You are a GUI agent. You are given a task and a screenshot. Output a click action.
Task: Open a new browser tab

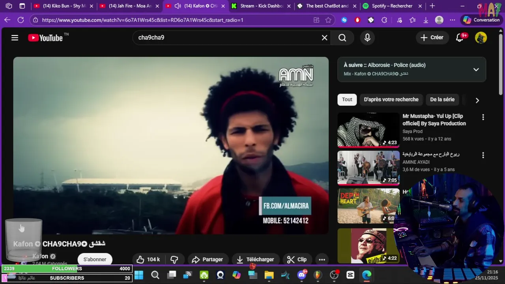tap(432, 6)
